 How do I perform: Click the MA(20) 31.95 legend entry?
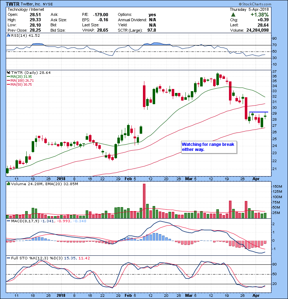[x=21, y=76]
